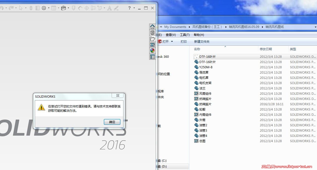Viewport: 317px width, 170px height.
Task: Close the SOLIDWORKS error dialog with X
Action: coord(118,95)
